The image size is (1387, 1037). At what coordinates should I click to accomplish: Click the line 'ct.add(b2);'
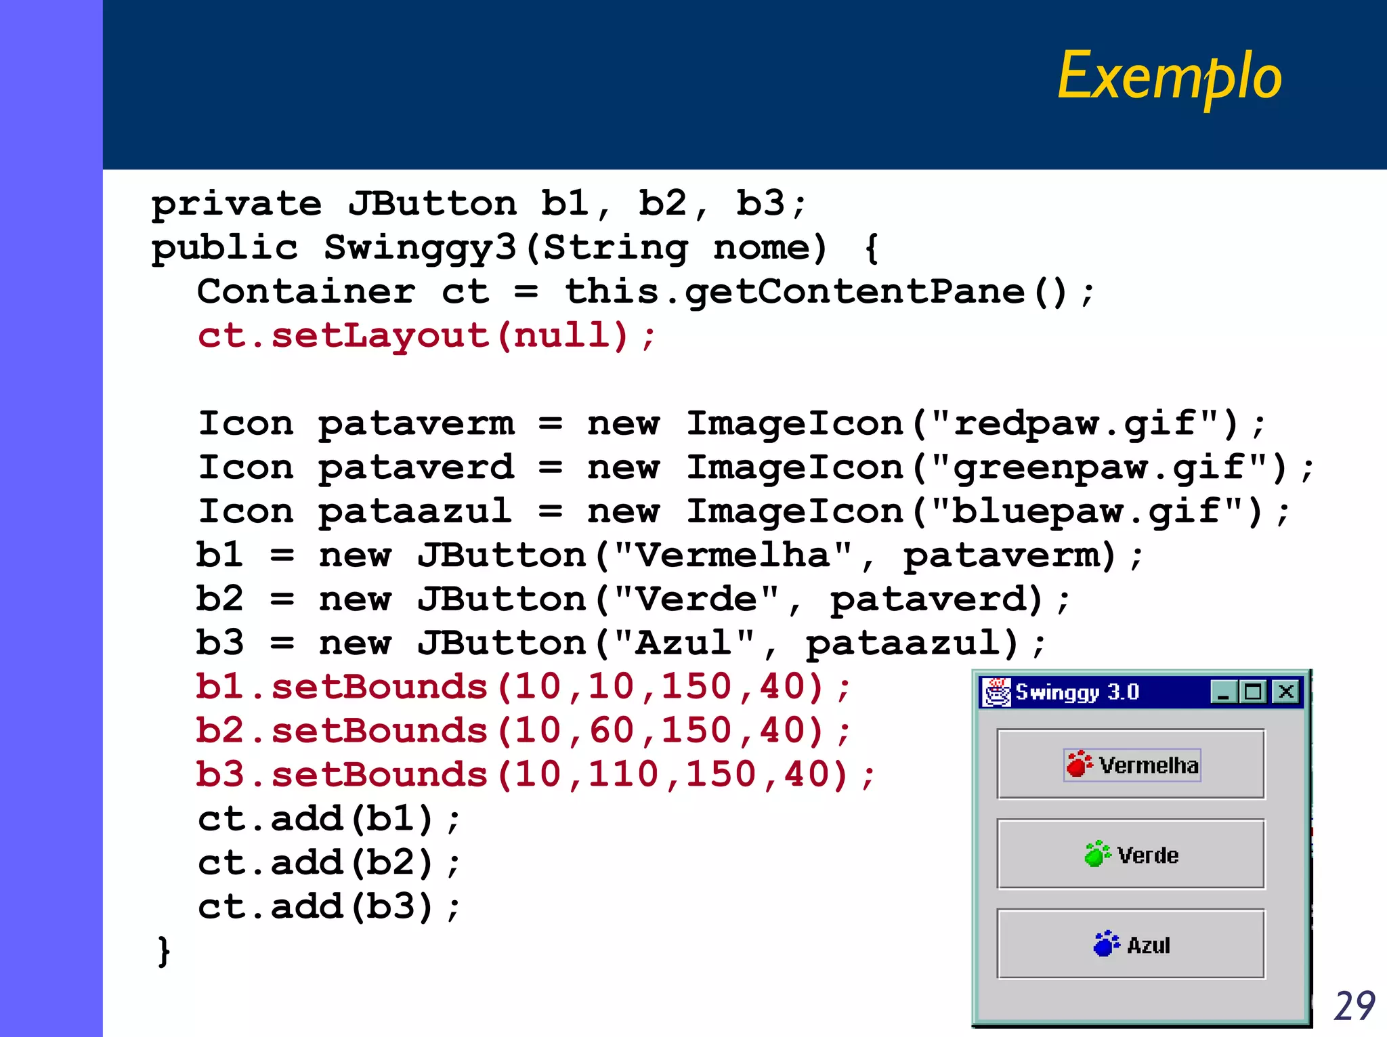(x=329, y=864)
